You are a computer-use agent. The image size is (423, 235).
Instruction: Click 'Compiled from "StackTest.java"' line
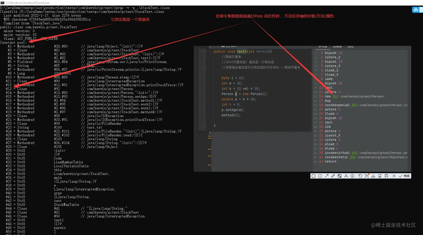click(32, 23)
